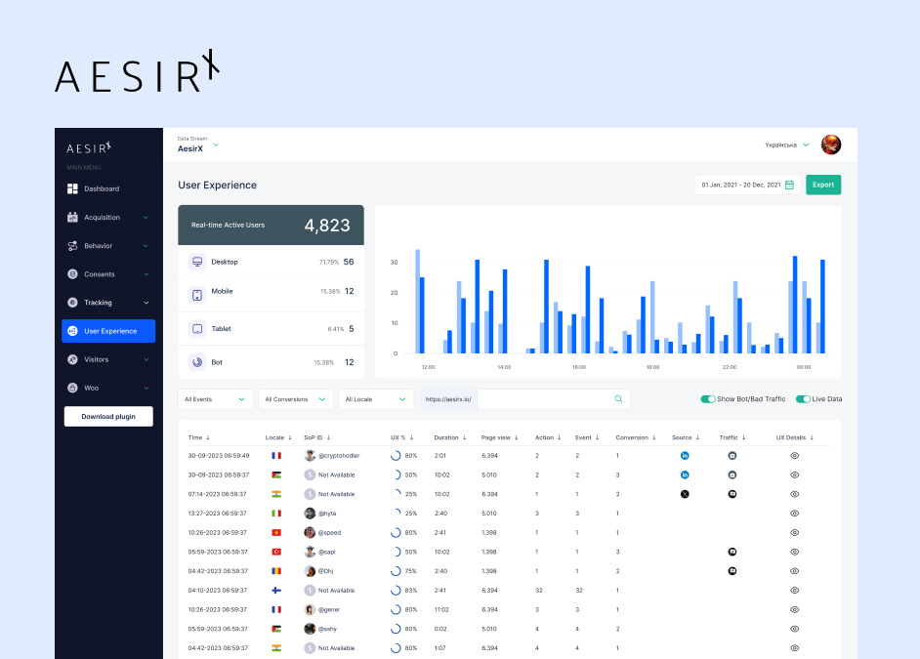Open the user profile avatar
Screen dimensions: 920x659
(x=831, y=144)
